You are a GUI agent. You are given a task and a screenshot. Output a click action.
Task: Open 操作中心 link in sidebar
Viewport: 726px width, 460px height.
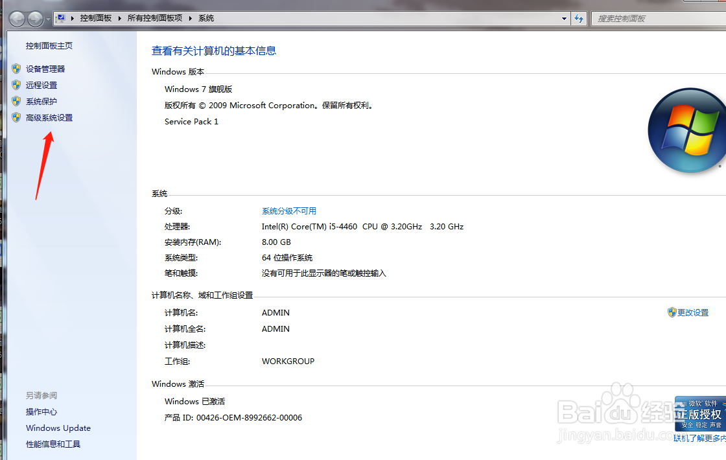pyautogui.click(x=41, y=412)
